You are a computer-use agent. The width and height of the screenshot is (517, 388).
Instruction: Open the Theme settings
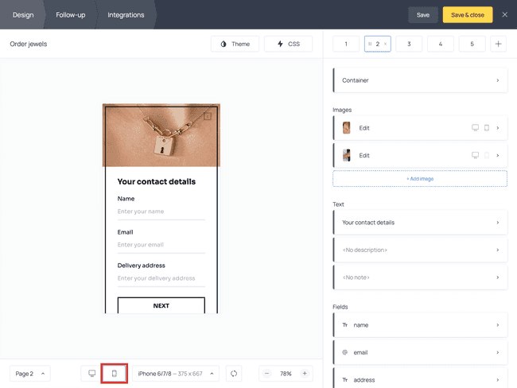coord(235,44)
